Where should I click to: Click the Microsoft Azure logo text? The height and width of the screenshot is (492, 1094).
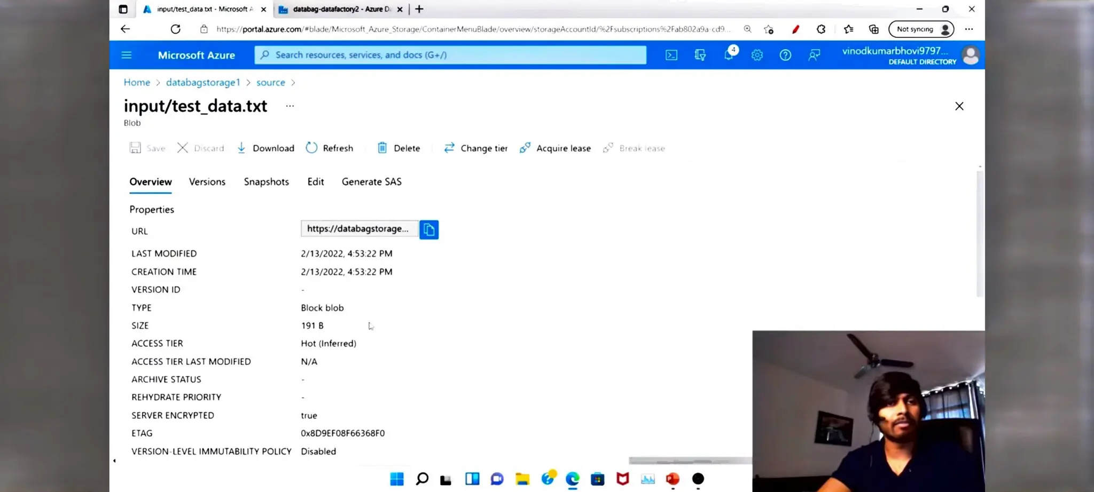(197, 55)
